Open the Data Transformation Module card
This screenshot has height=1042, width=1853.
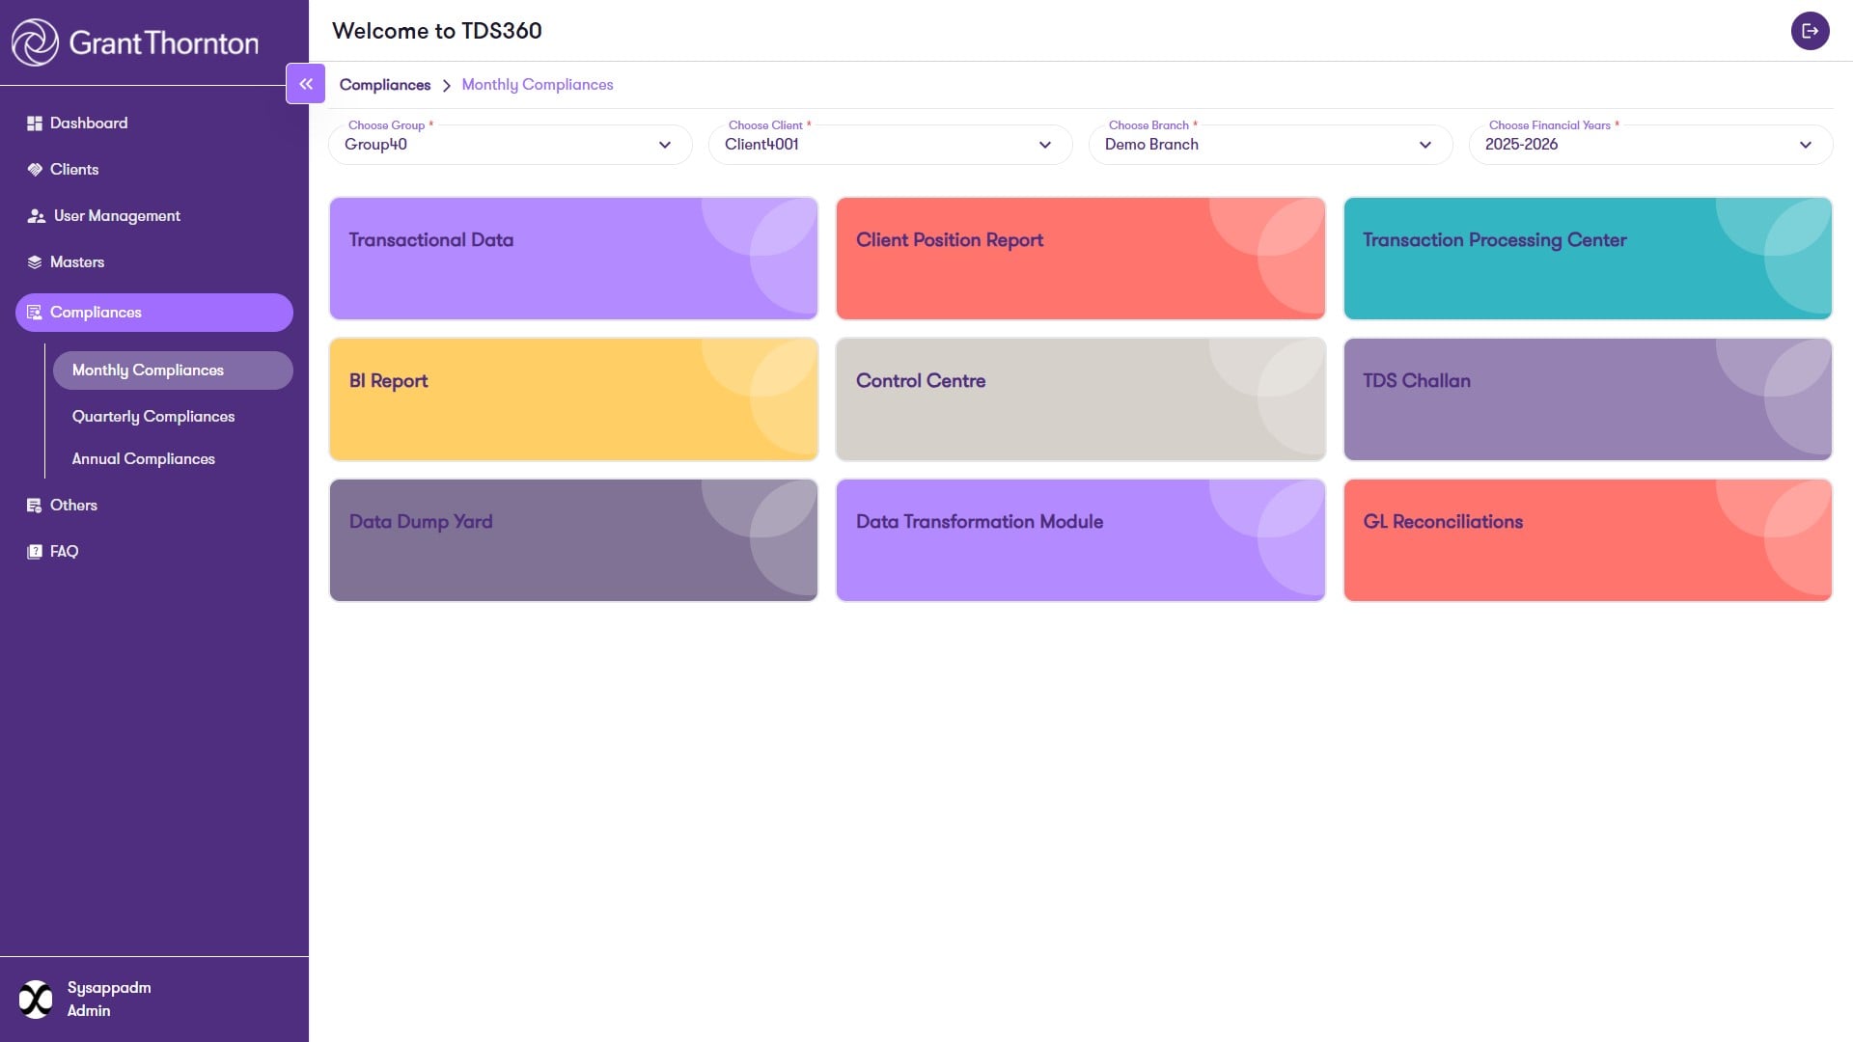(x=1080, y=540)
